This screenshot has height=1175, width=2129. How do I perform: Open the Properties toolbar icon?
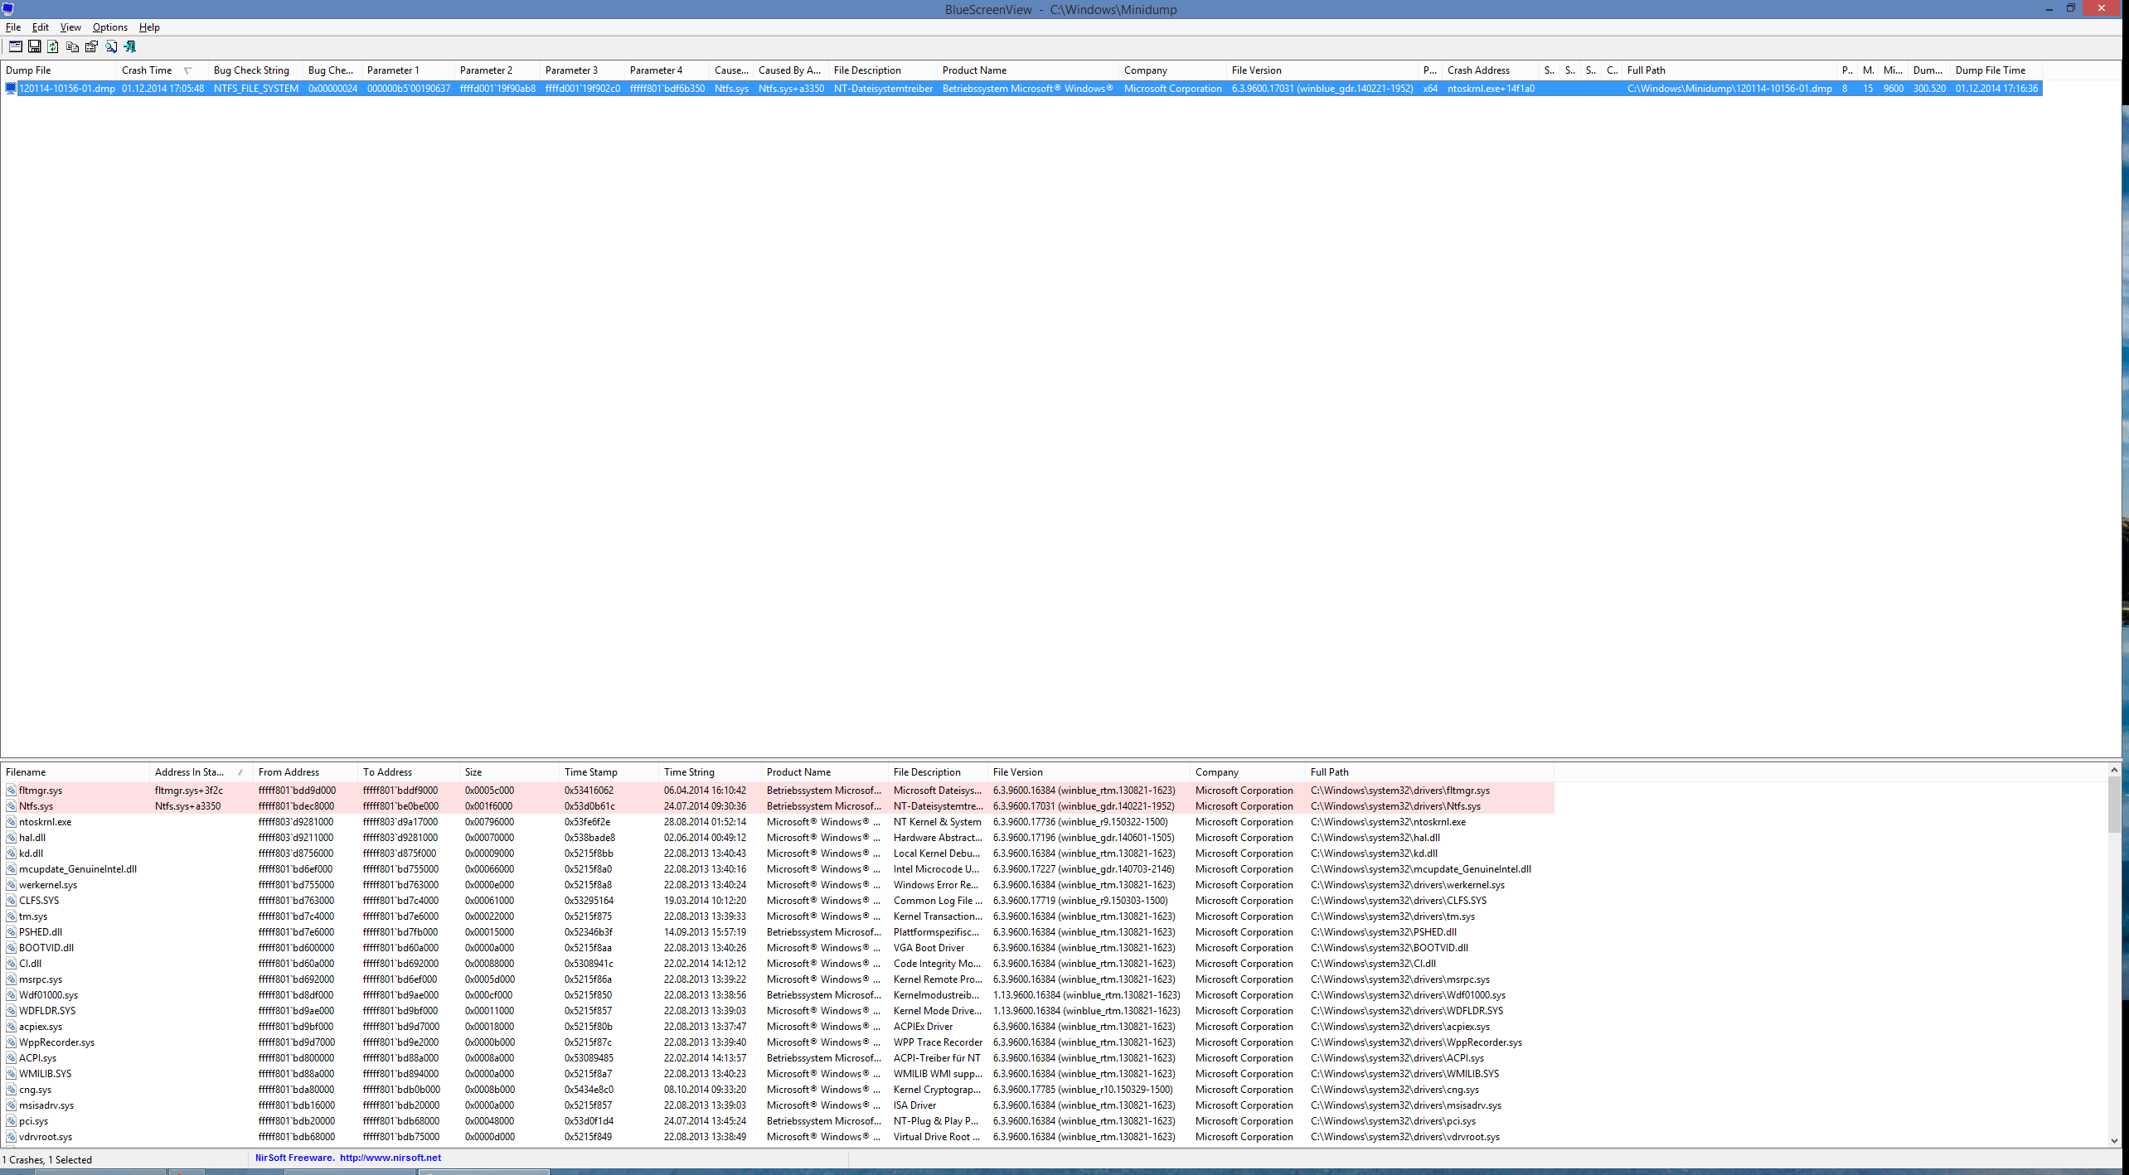91,46
